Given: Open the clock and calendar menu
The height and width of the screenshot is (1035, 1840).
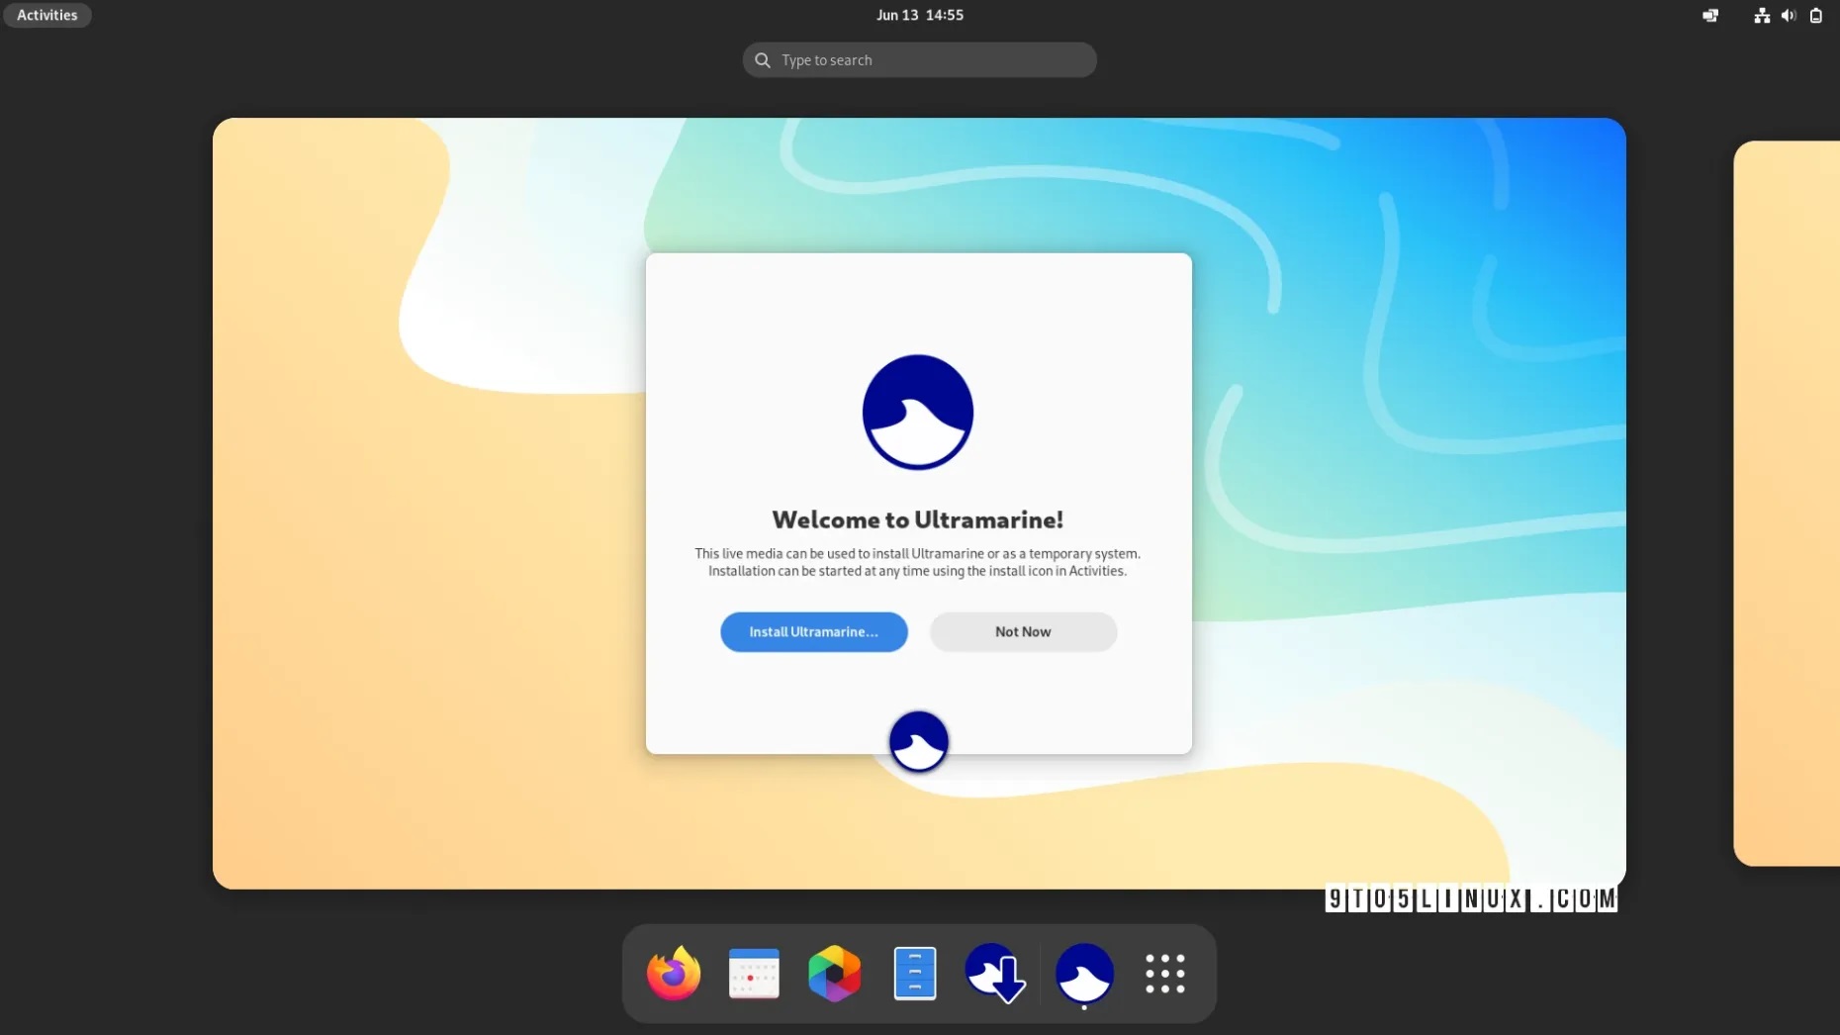Looking at the screenshot, I should [x=919, y=14].
